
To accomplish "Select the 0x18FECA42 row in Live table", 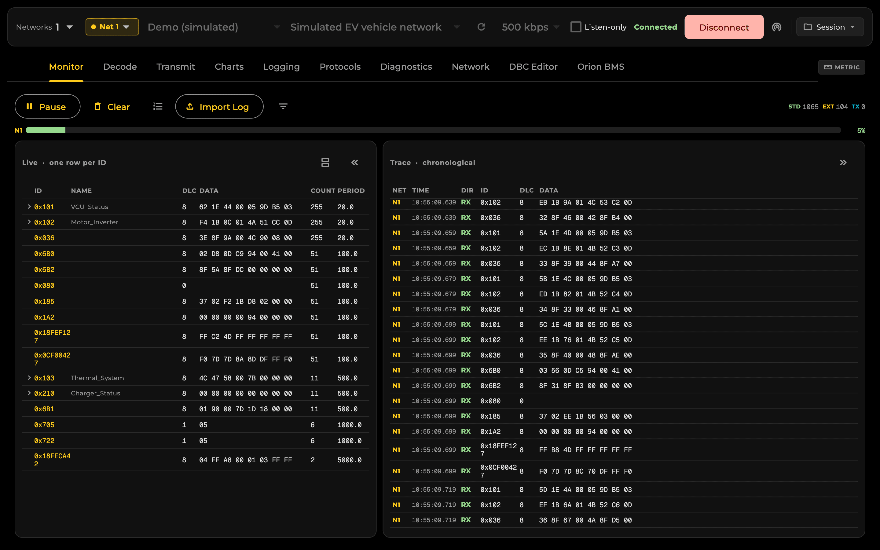I will (x=196, y=460).
